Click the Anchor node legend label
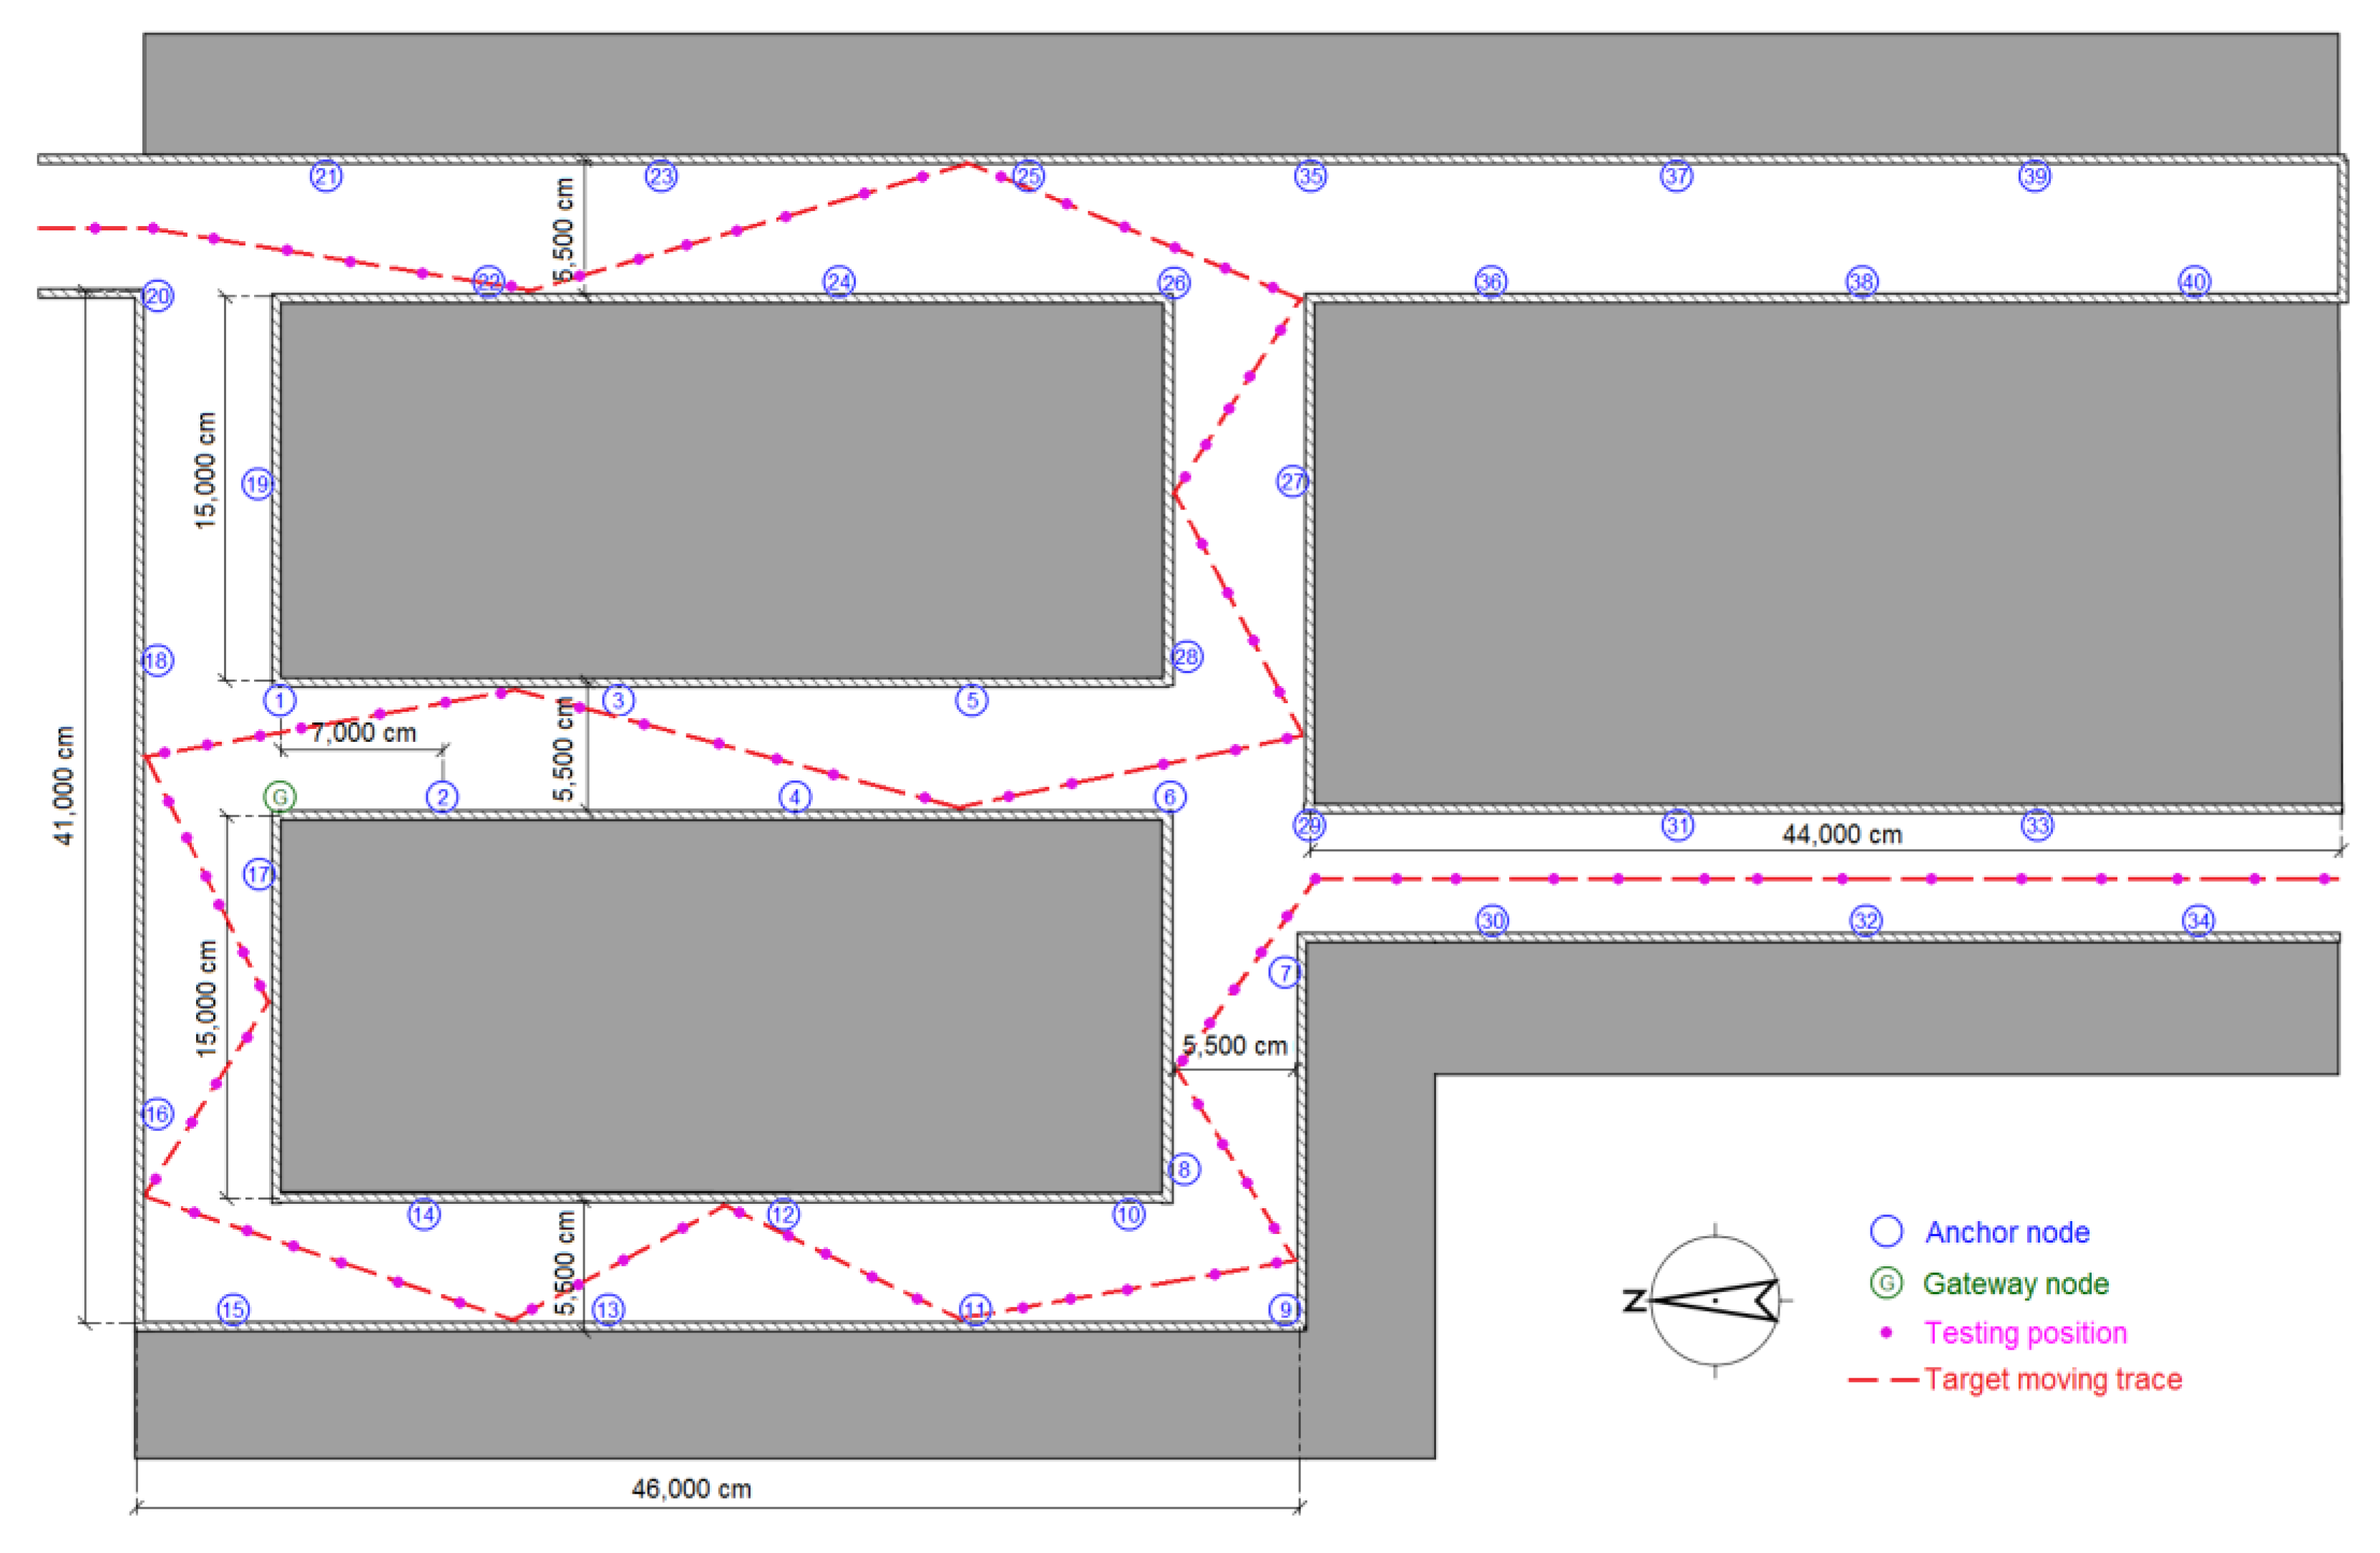 tap(2007, 1233)
